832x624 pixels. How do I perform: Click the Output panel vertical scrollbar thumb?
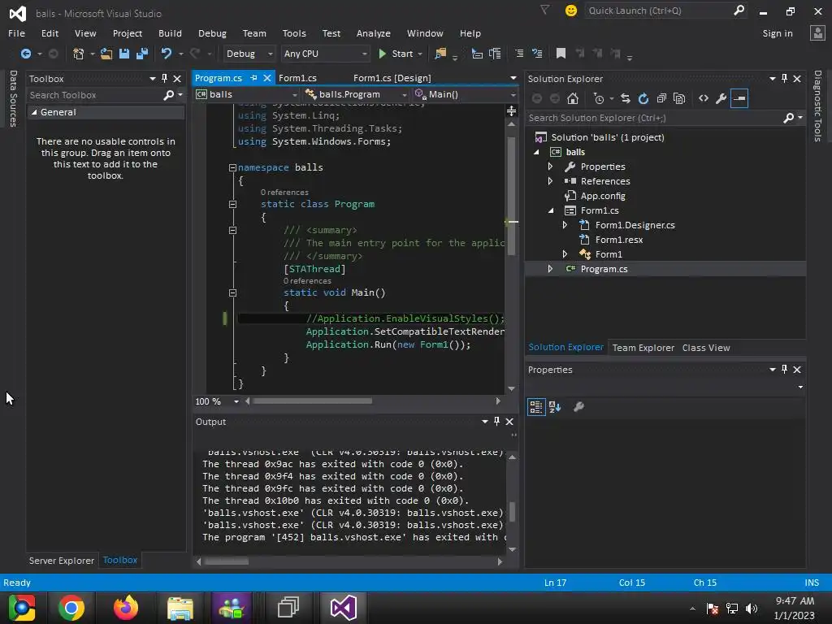click(x=512, y=512)
